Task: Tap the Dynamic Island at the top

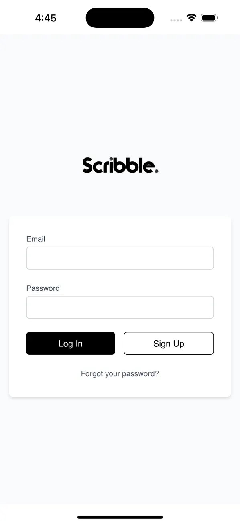Action: coord(120,17)
